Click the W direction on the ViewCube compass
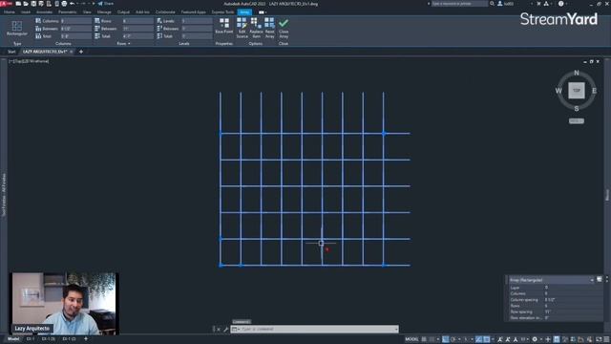This screenshot has width=611, height=344. pyautogui.click(x=558, y=91)
